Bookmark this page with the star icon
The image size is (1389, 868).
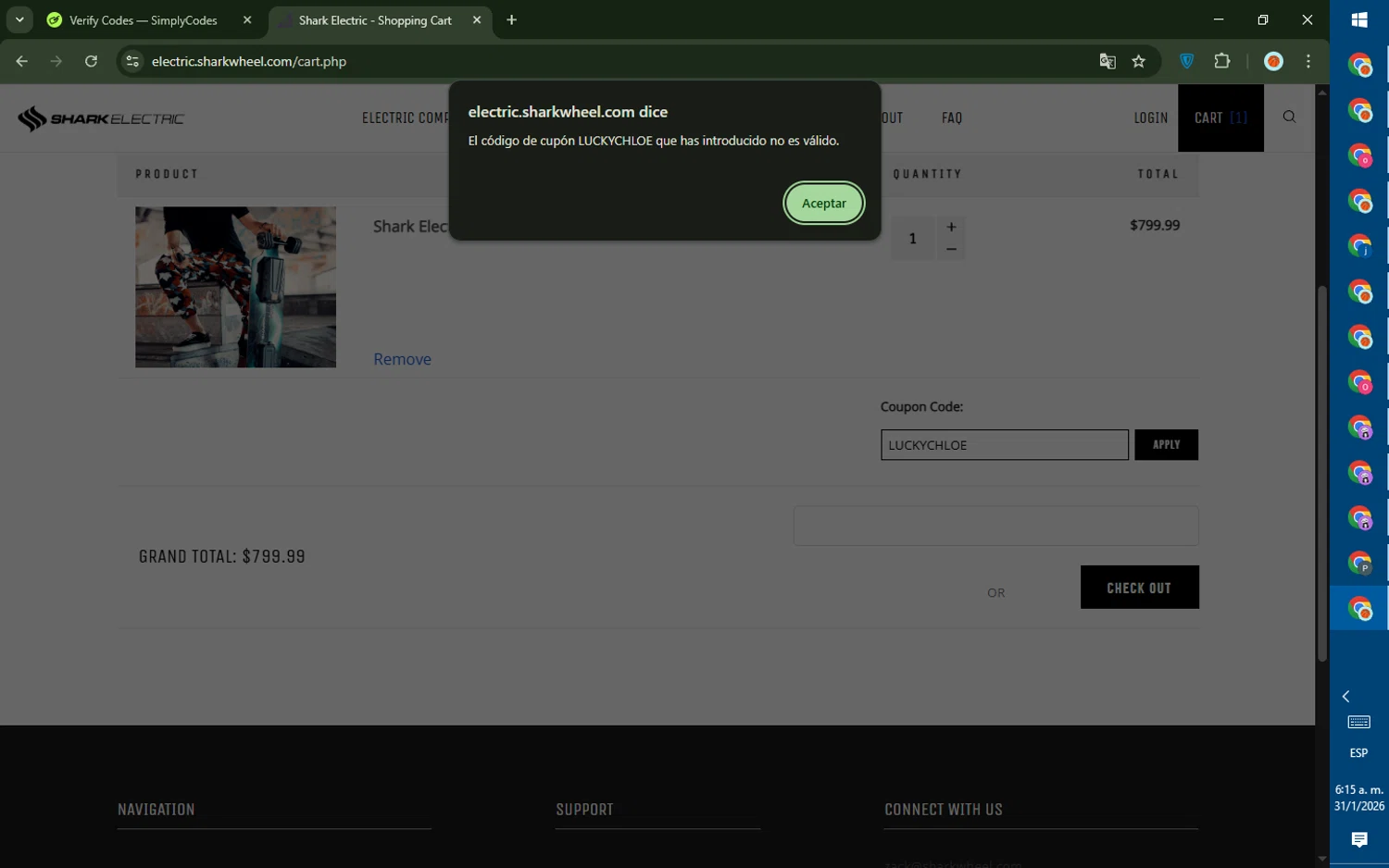tap(1139, 61)
